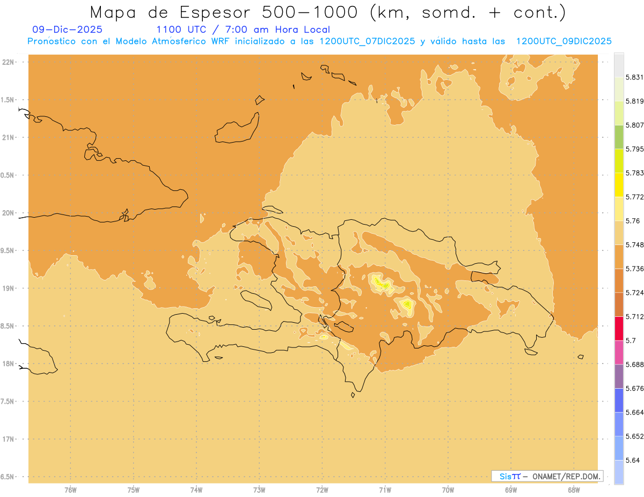This screenshot has height=497, width=644.
Task: Click the gray swatch above 5.831
Action: point(619,65)
